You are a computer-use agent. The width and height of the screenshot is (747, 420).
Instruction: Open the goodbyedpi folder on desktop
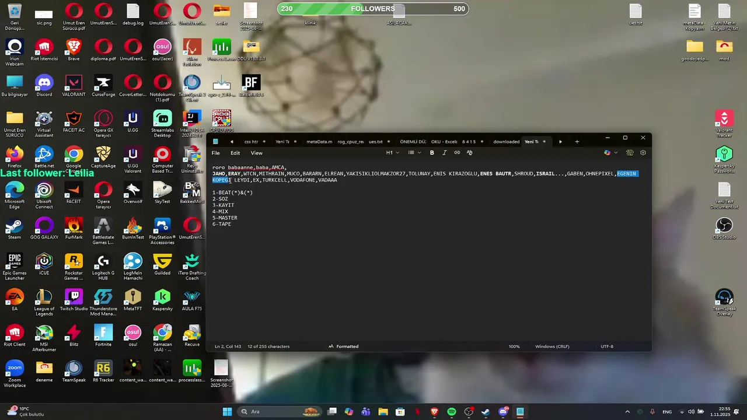[694, 50]
